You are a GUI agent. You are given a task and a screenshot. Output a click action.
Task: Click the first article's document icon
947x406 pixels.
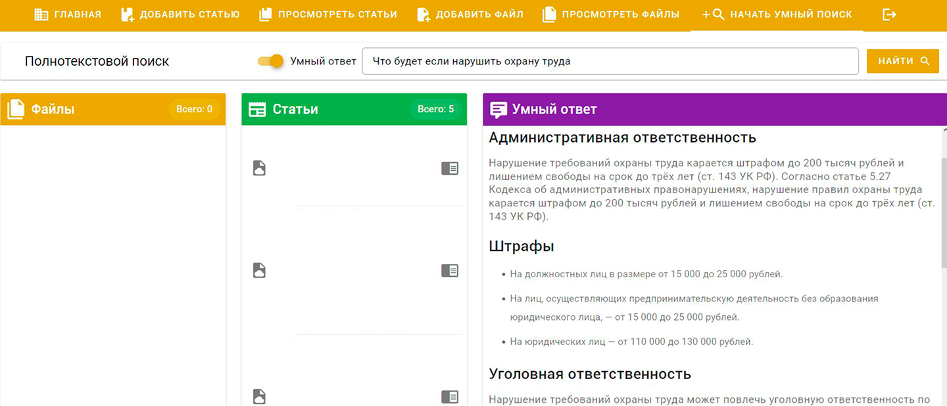259,168
